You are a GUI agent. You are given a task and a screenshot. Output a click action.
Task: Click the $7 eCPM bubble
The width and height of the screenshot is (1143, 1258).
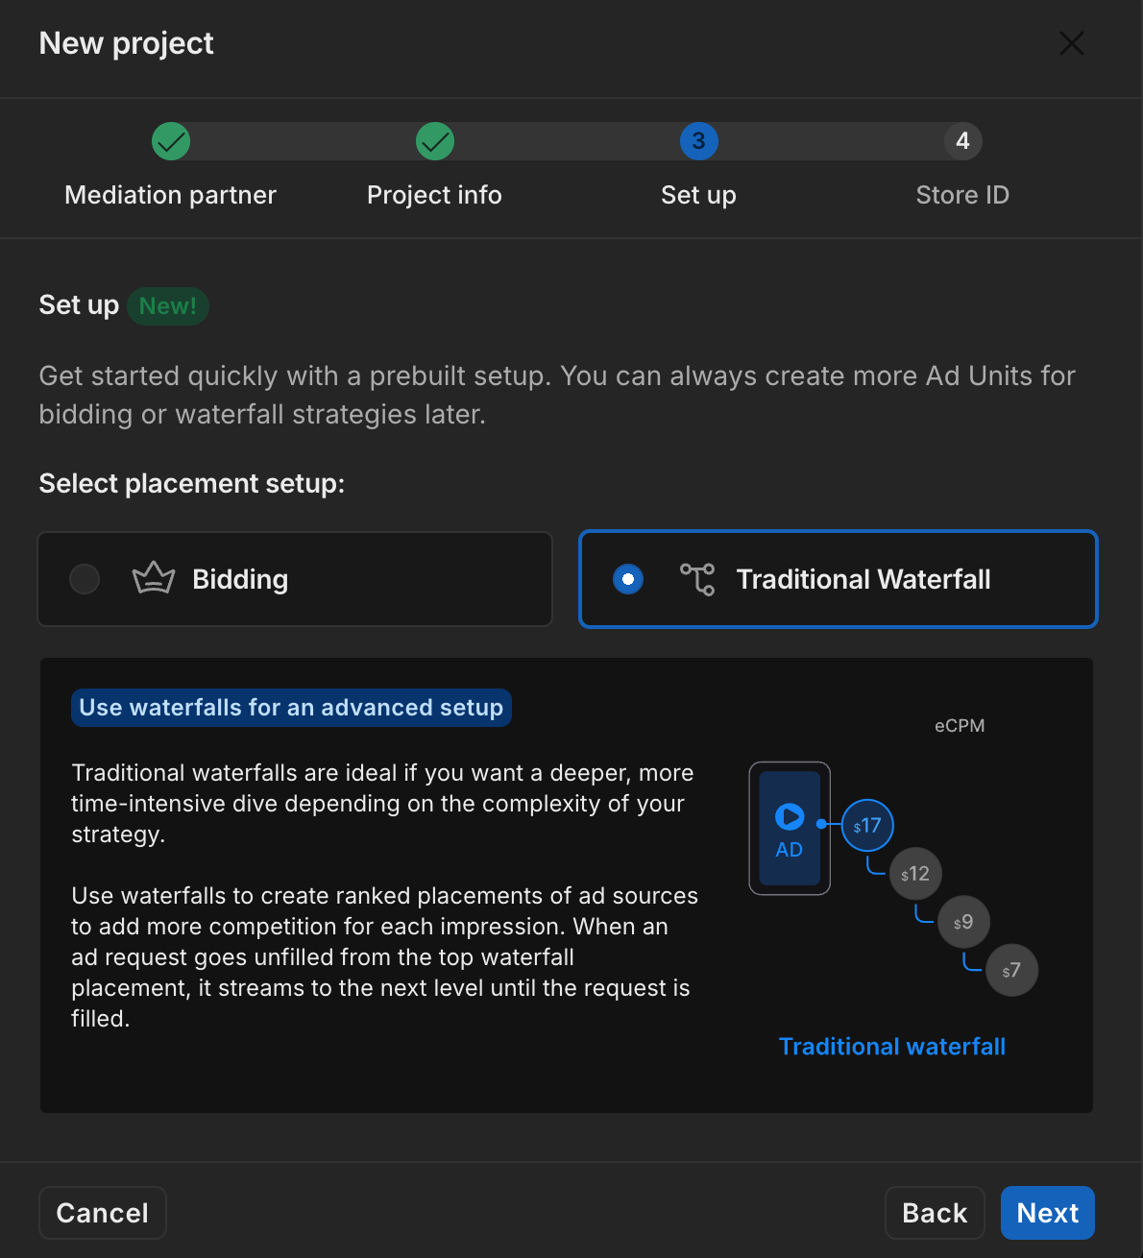1011,970
